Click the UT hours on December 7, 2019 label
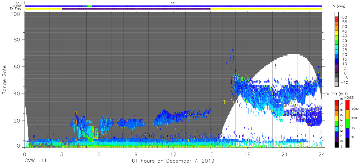362x167 pixels. point(173,161)
